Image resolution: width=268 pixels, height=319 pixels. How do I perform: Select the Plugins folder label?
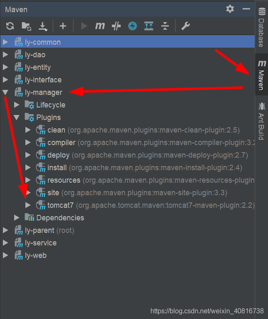click(x=48, y=118)
